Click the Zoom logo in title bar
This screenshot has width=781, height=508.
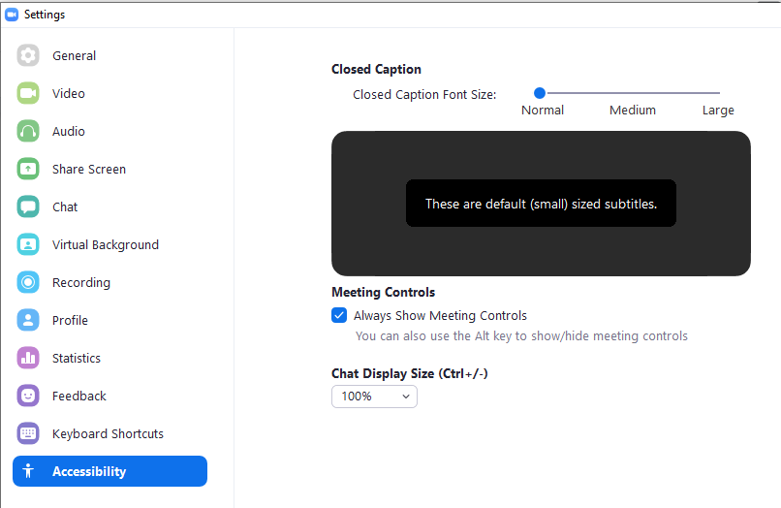(x=12, y=15)
